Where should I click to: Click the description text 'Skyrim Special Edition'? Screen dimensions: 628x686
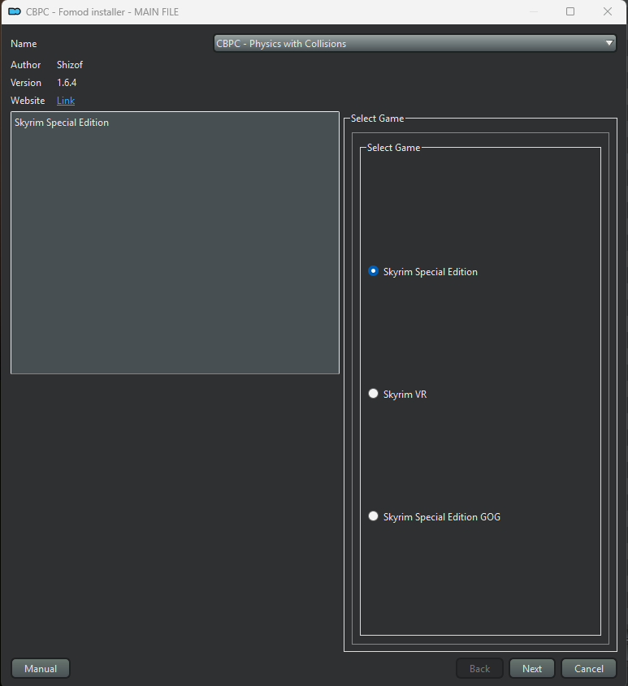click(62, 123)
